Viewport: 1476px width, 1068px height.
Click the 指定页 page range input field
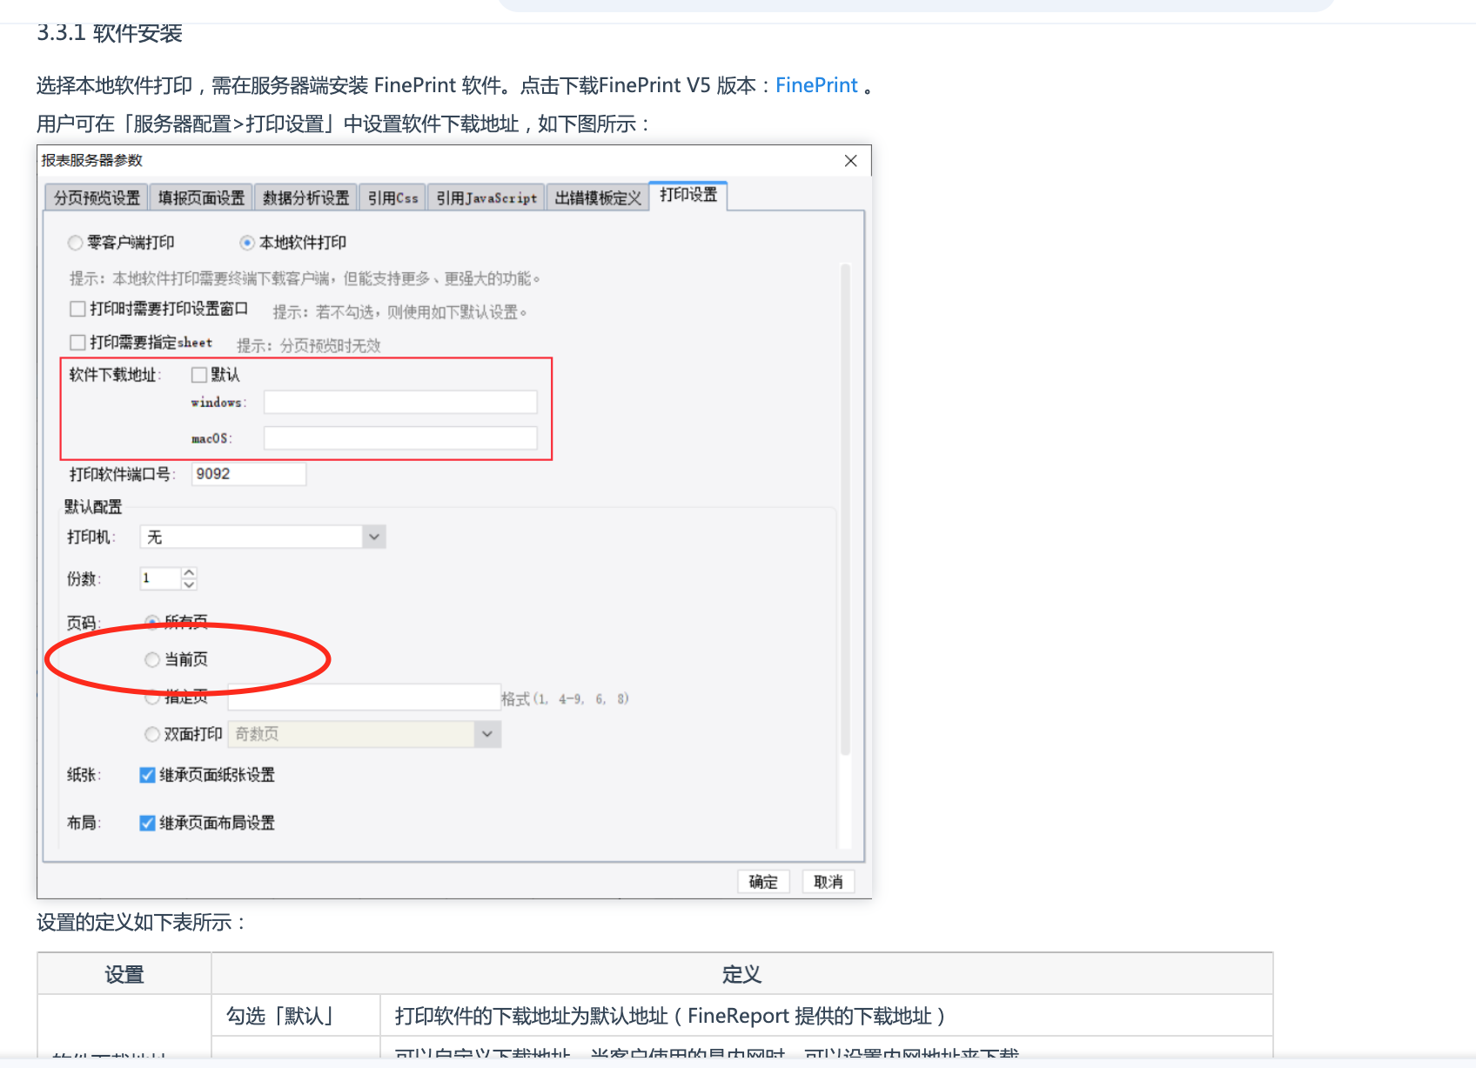[364, 698]
